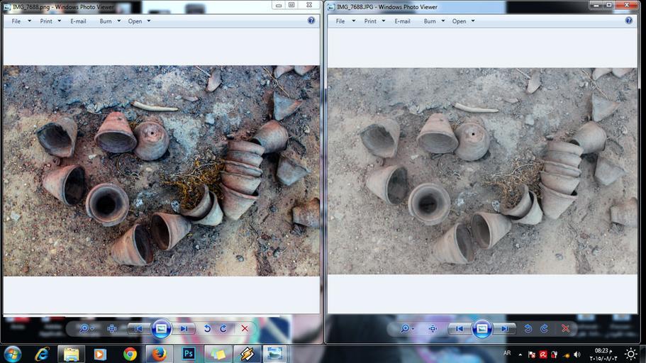Image resolution: width=646 pixels, height=363 pixels.
Task: Skip to next photo in IMG_7688.JPG window
Action: (504, 328)
